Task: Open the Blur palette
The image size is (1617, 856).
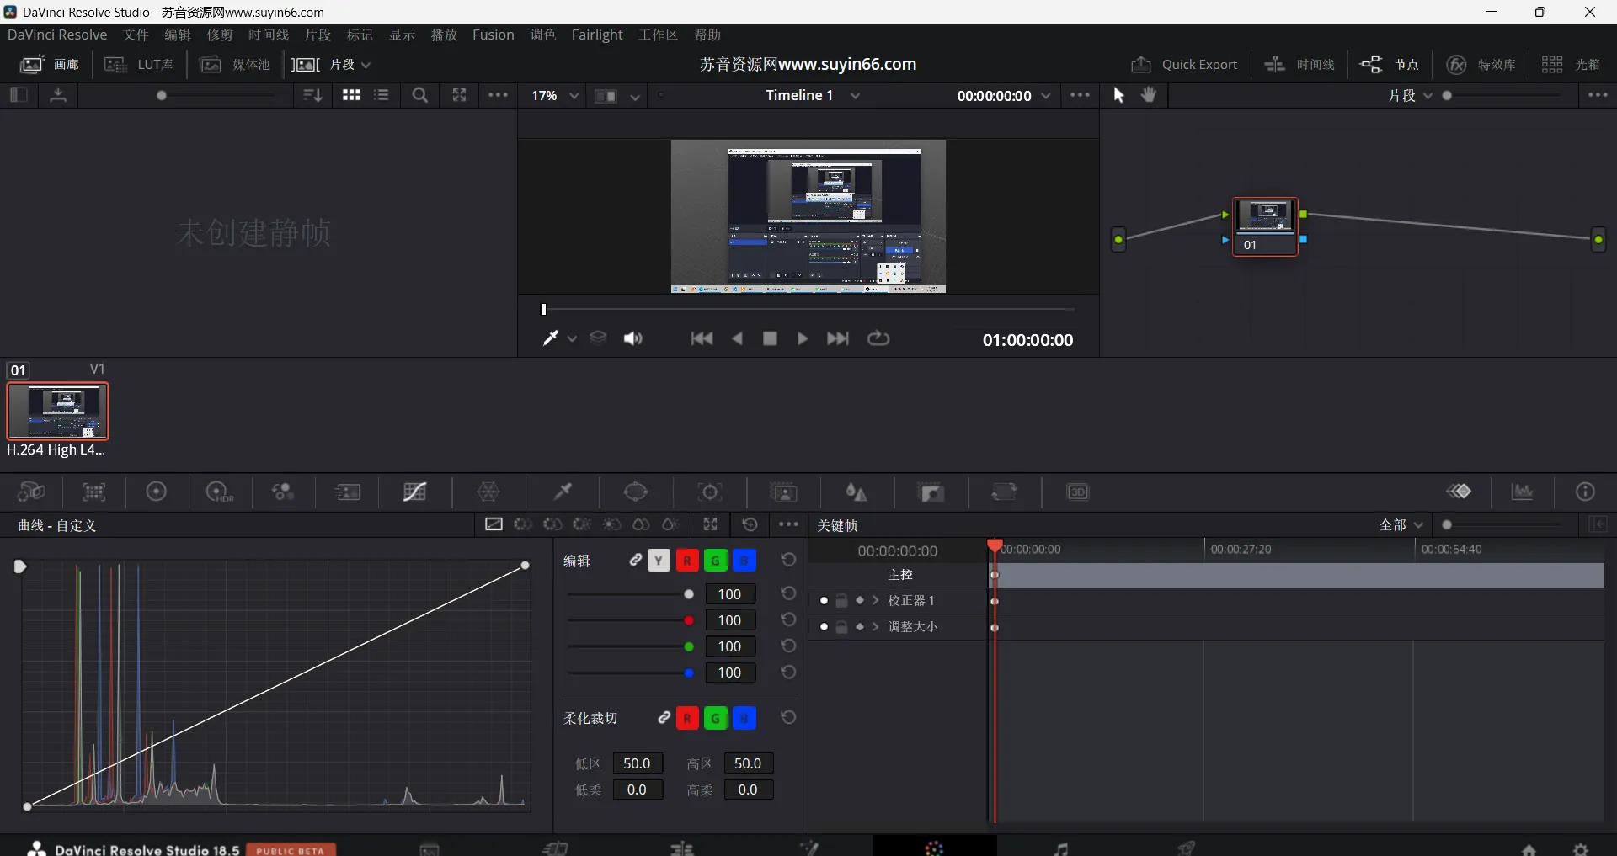Action: coord(855,492)
